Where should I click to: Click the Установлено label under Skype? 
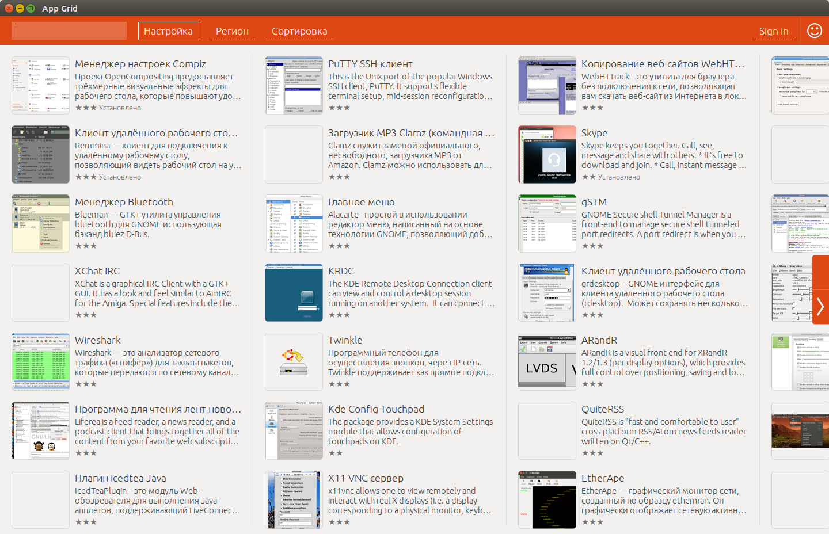619,177
